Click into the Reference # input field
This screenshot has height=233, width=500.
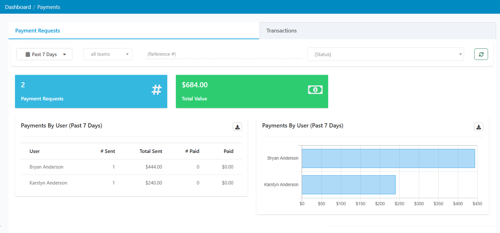(x=224, y=54)
